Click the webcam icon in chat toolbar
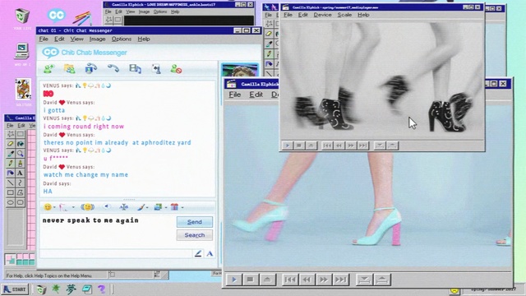The height and width of the screenshot is (296, 526). pyautogui.click(x=91, y=68)
